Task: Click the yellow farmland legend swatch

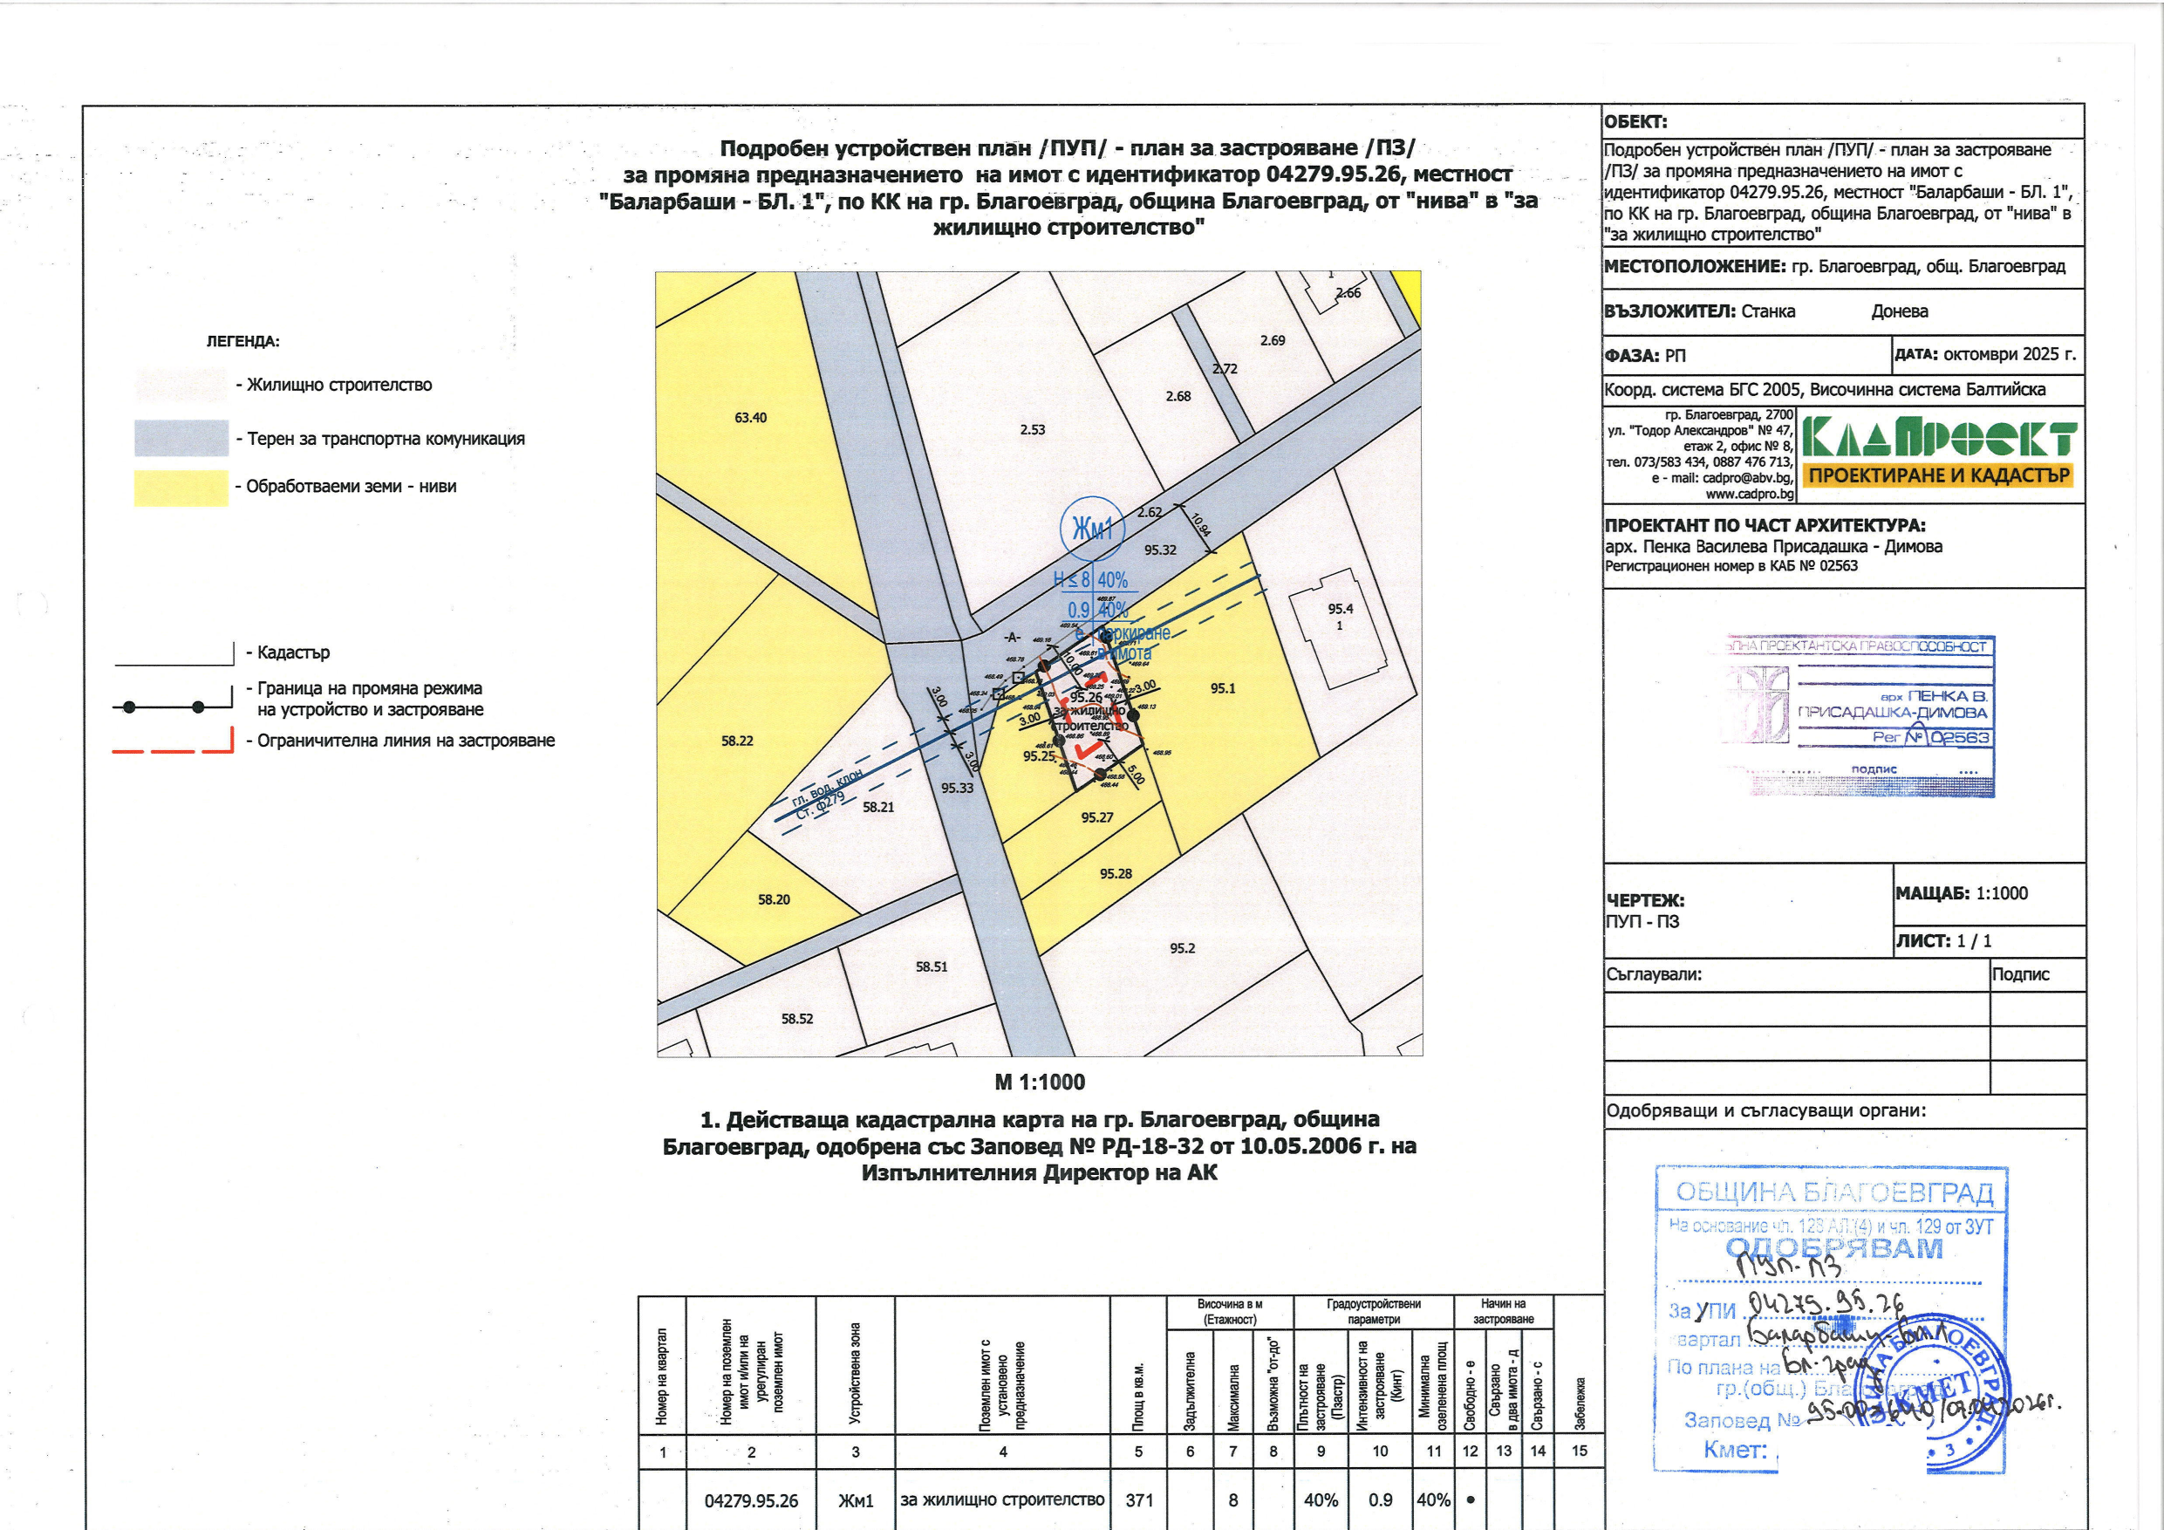Action: [181, 488]
